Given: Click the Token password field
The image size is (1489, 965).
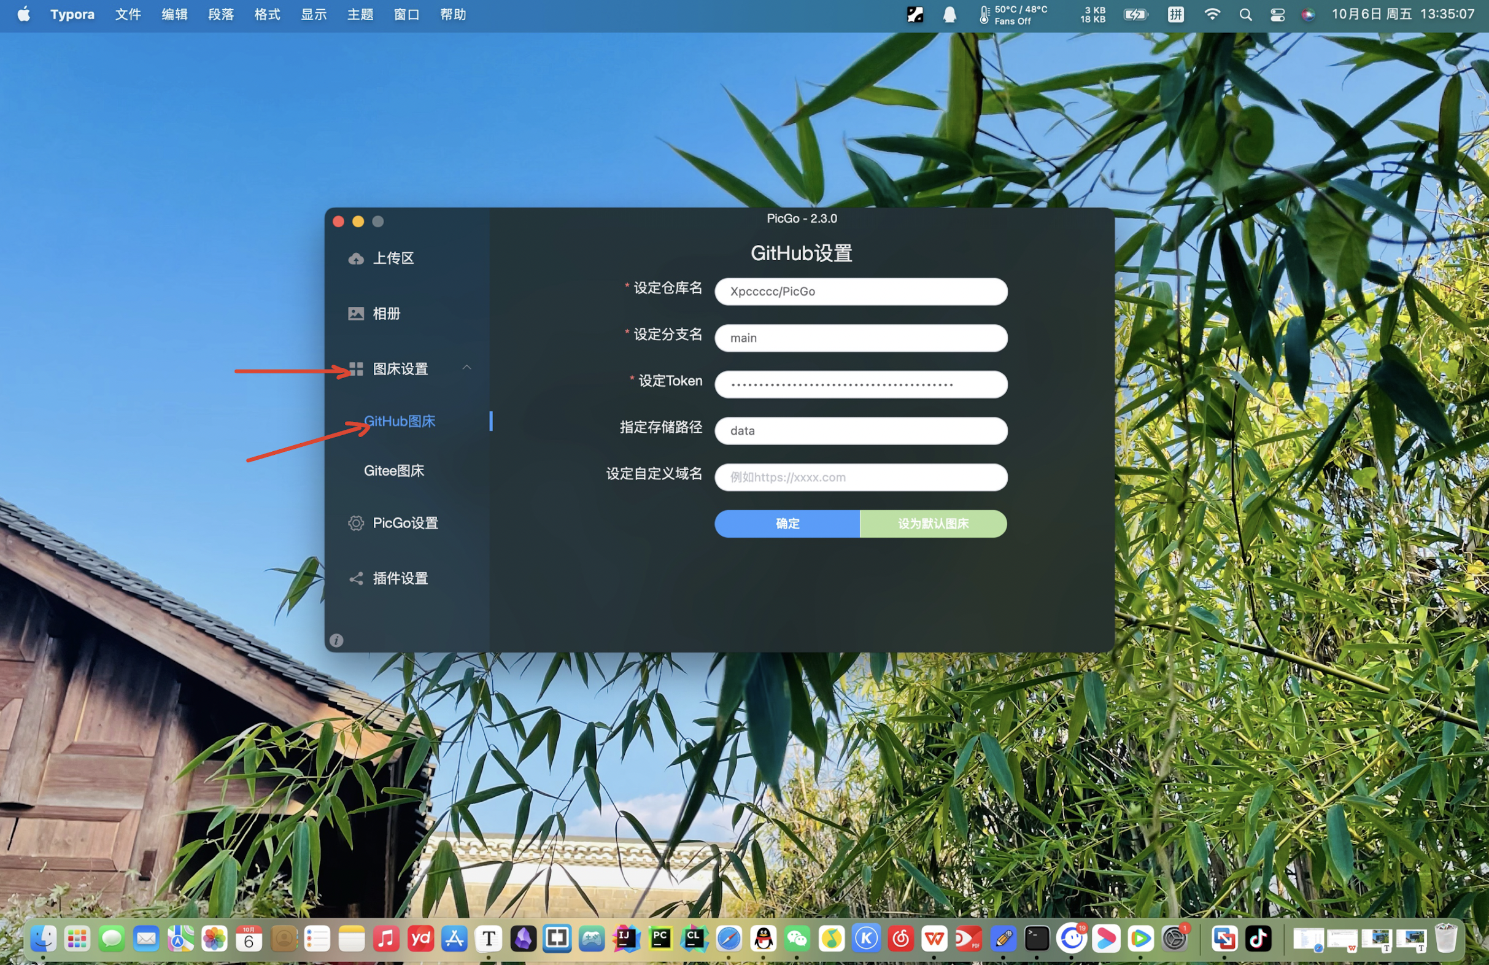Looking at the screenshot, I should click(x=861, y=384).
